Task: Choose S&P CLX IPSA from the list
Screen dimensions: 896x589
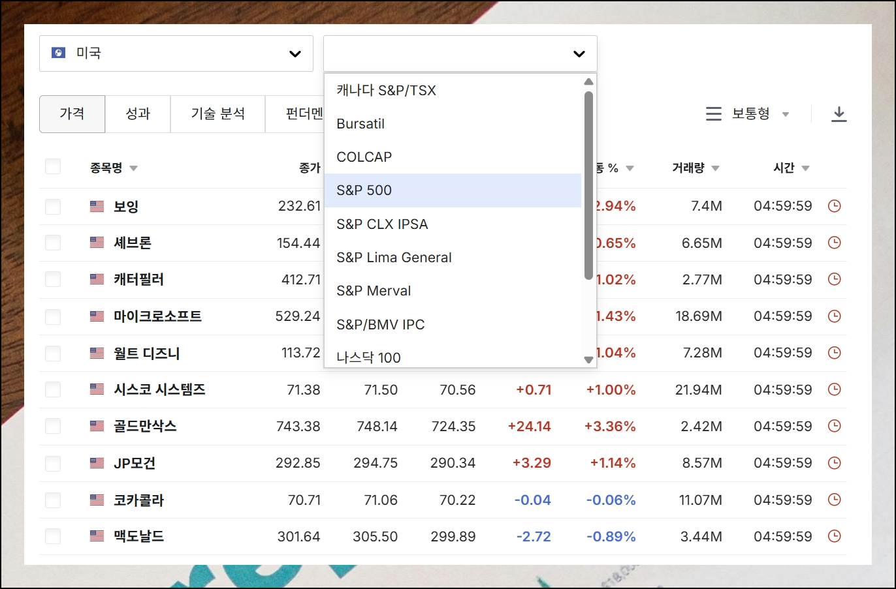Action: tap(453, 224)
